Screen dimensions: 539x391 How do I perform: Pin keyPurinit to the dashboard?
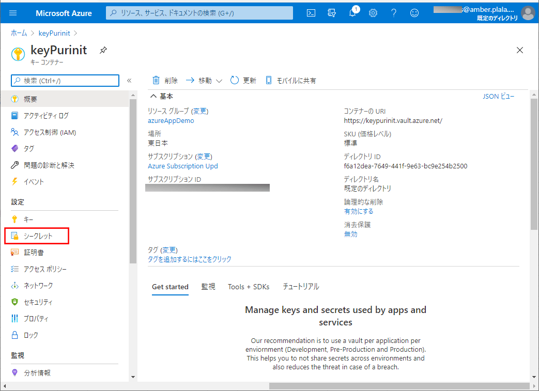coord(103,50)
